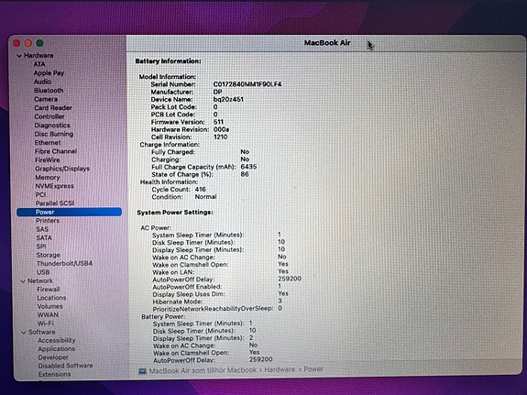The image size is (527, 395).
Task: Select the Memory item under Hardware
Action: [48, 178]
